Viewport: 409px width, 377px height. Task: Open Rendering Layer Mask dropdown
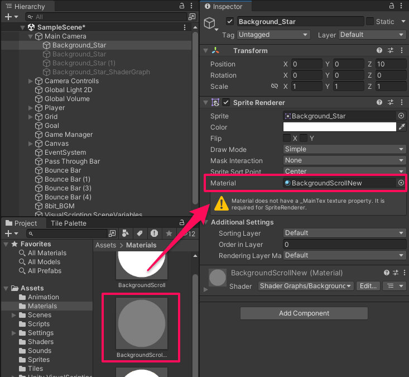345,255
